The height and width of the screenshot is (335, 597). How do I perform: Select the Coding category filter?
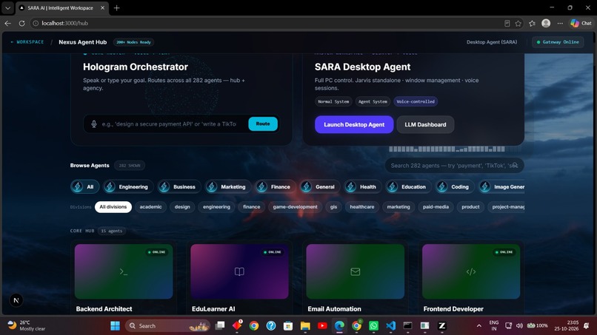(455, 186)
